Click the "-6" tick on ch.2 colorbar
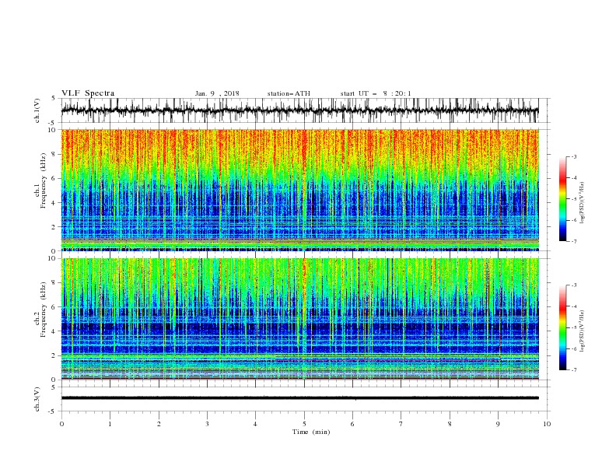 (573, 348)
